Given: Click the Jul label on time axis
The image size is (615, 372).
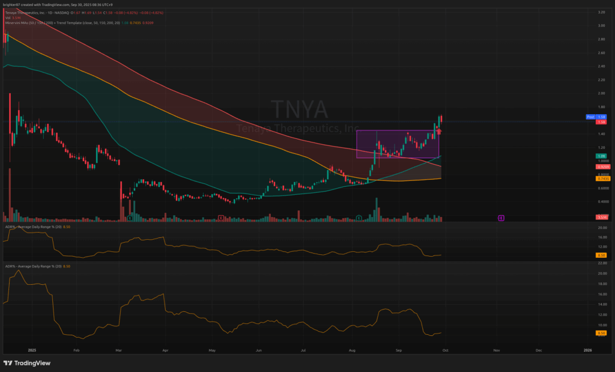Looking at the screenshot, I should point(303,350).
